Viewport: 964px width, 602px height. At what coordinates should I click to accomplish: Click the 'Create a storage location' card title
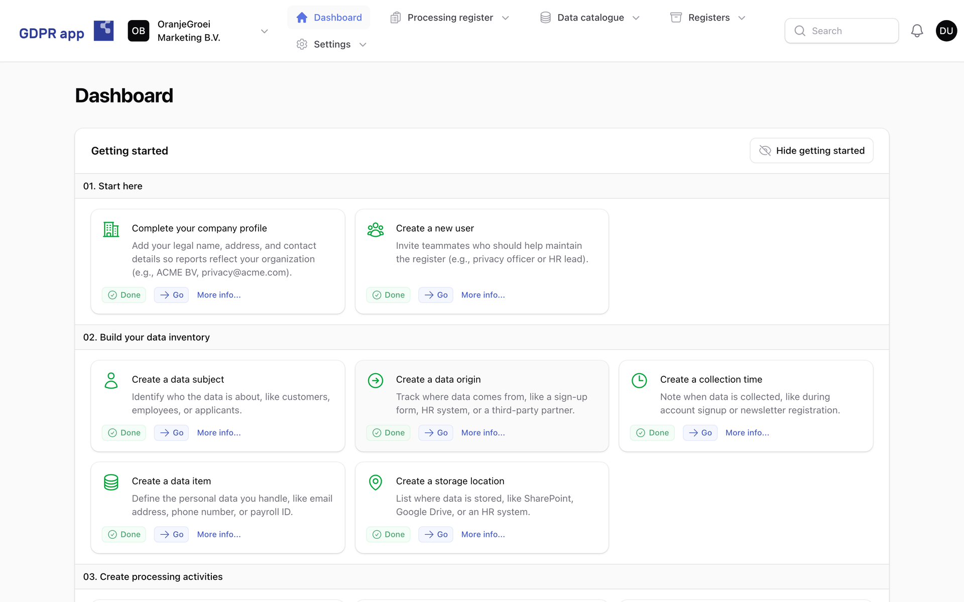pyautogui.click(x=450, y=481)
